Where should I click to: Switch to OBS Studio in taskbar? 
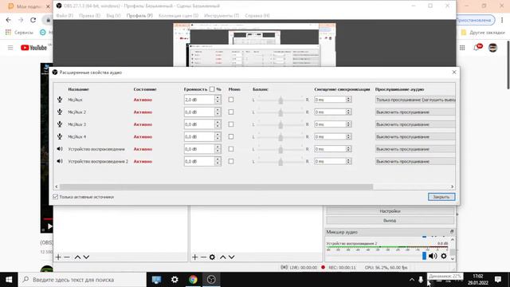click(211, 280)
